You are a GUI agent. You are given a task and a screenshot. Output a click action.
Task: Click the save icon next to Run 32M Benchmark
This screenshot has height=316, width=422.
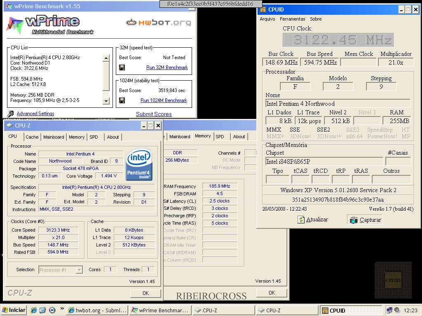tap(122, 67)
